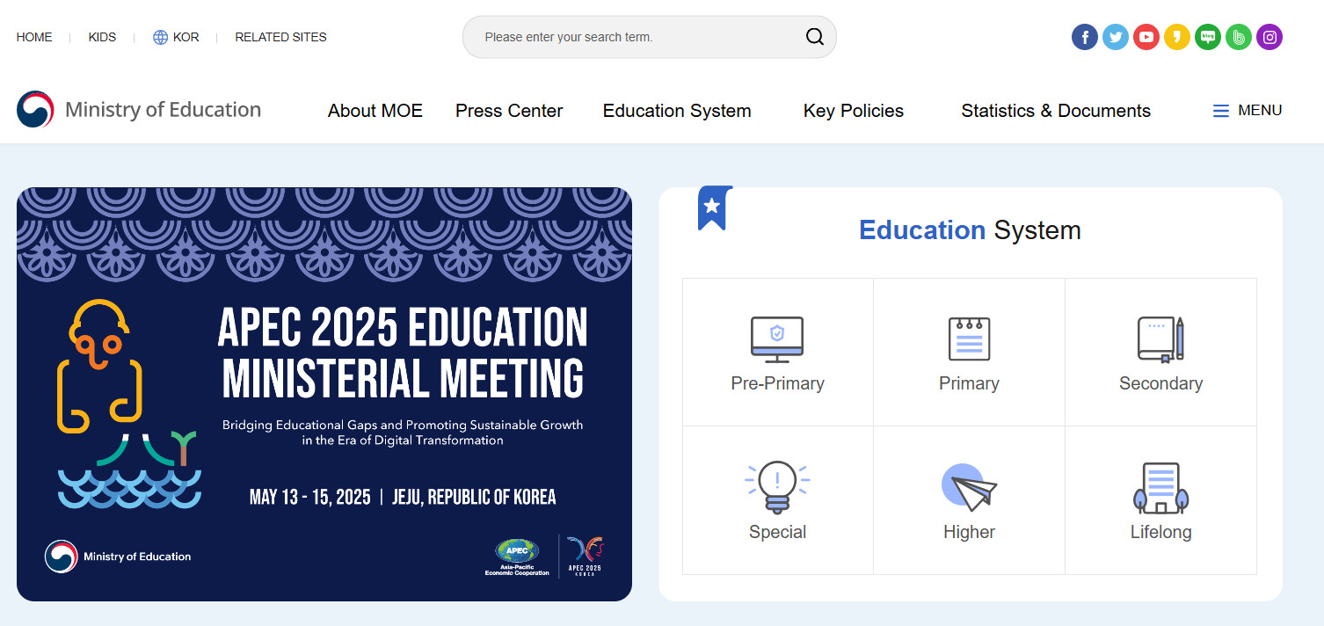Open the About MOE menu

click(x=375, y=111)
